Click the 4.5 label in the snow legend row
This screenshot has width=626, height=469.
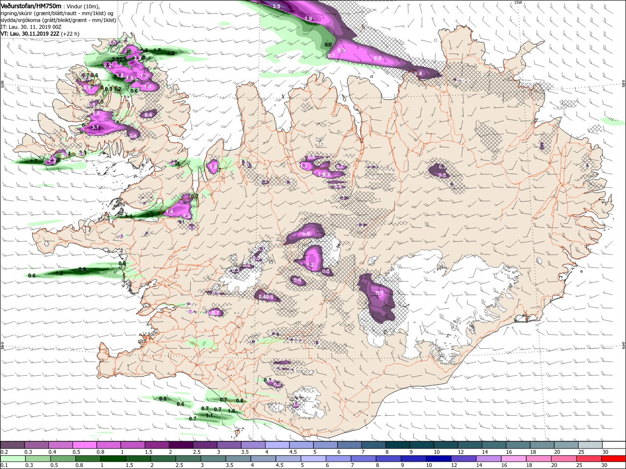pos(293,452)
